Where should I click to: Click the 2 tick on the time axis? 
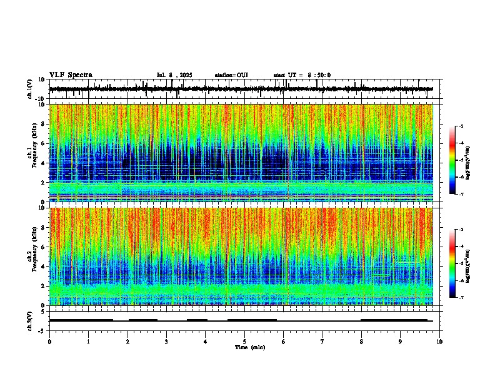pos(127,342)
